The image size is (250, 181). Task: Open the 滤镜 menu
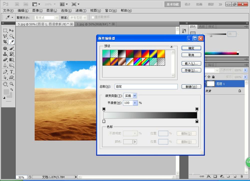(81, 10)
